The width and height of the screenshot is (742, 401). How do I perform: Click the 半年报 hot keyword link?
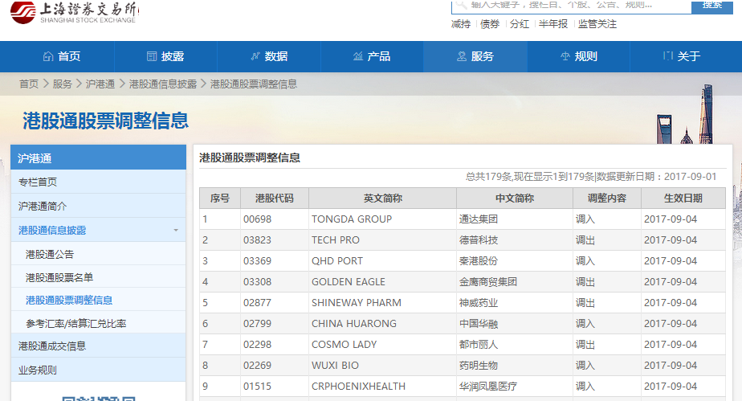pos(553,24)
